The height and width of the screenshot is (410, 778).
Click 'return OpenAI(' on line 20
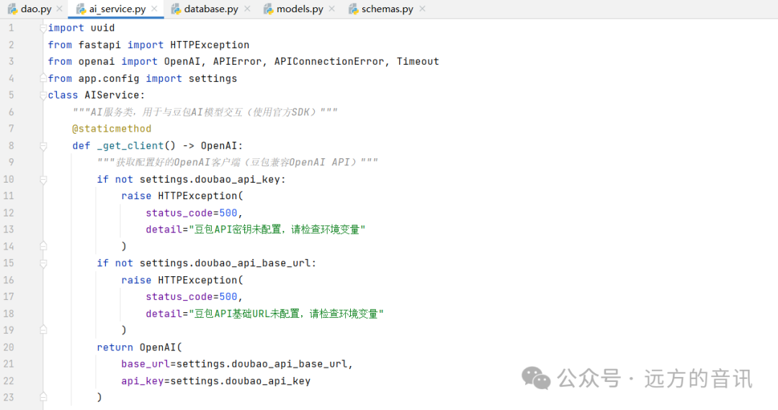pos(140,347)
